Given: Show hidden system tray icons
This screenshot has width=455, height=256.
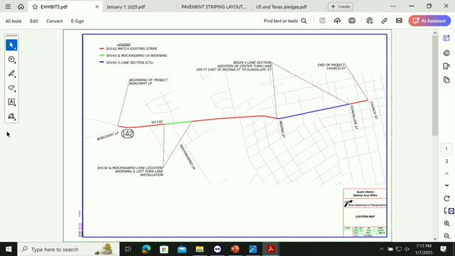Looking at the screenshot, I should (x=382, y=249).
